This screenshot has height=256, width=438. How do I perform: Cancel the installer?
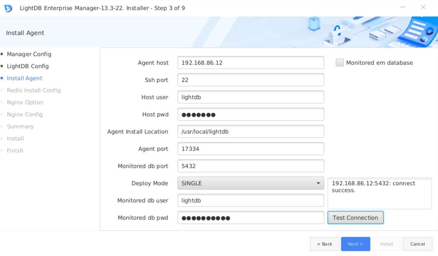click(418, 244)
